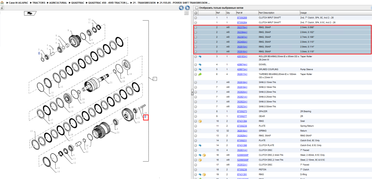Screen dimensions: 372x179
Task: Click the 'Clutch End, 8.5C Only' usage cell
Action: point(311,145)
